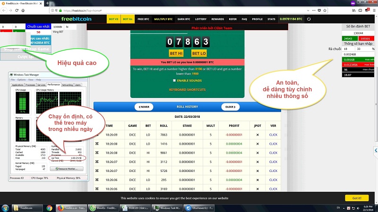The image size is (378, 212).
Task: Click Resource Monitor button in Task Manager
Action: pos(67,169)
